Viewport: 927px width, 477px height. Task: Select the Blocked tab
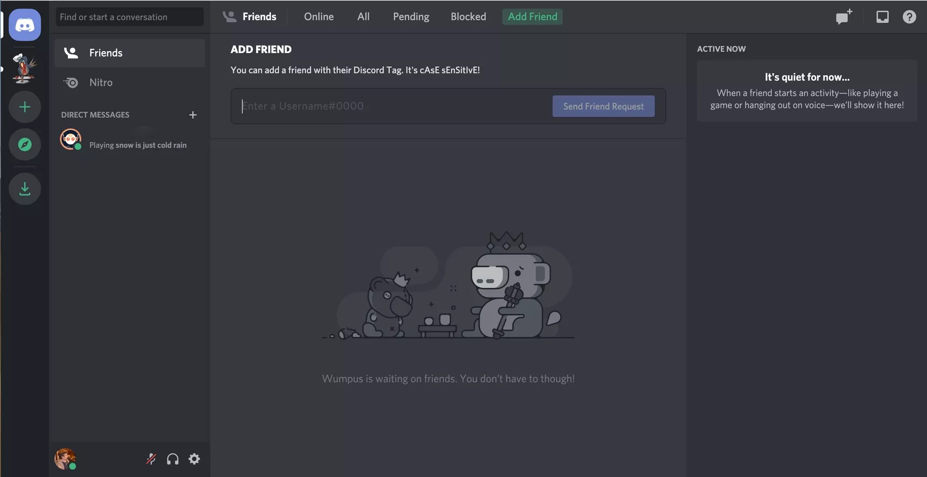tap(468, 17)
